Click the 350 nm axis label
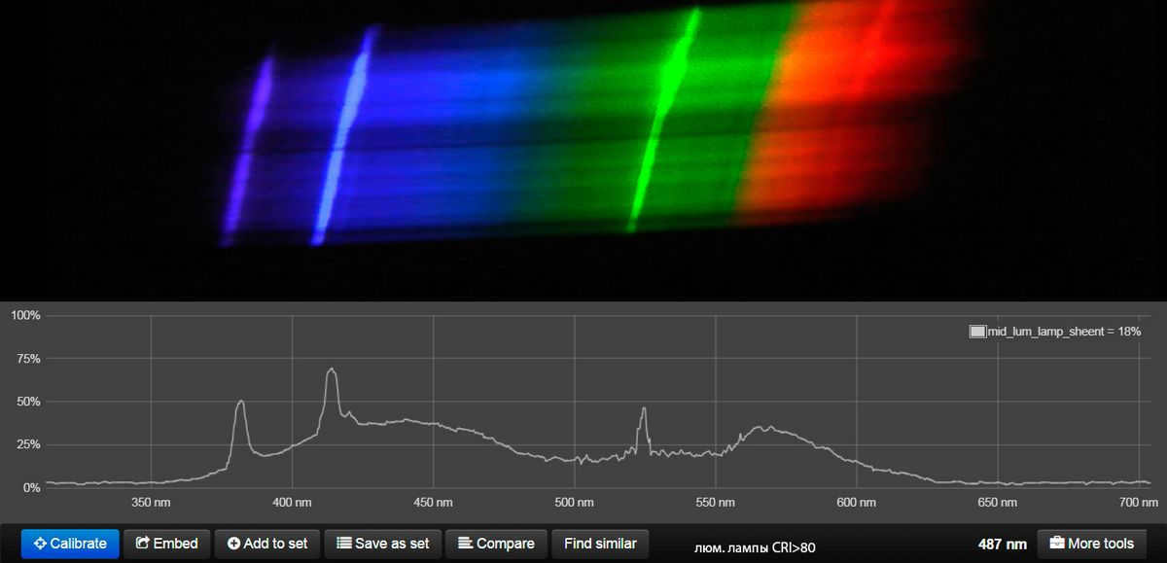The height and width of the screenshot is (563, 1167). click(x=151, y=503)
